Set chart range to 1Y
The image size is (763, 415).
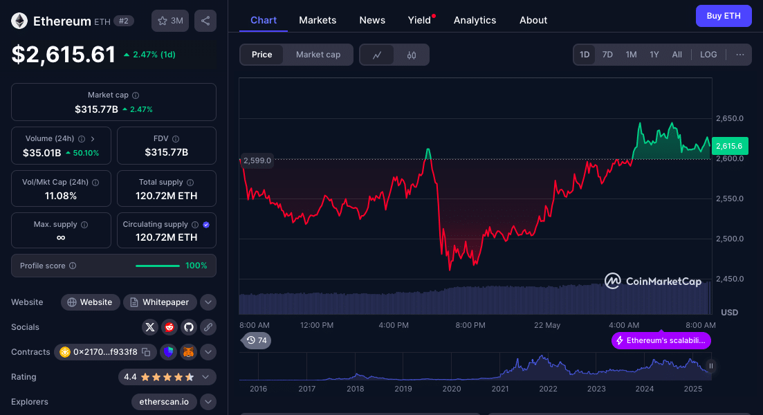coord(654,55)
